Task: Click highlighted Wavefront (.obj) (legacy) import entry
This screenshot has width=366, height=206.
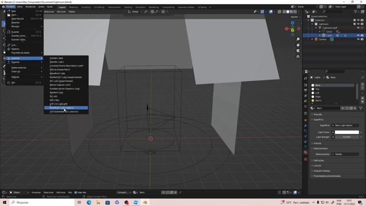Action: coord(66,108)
